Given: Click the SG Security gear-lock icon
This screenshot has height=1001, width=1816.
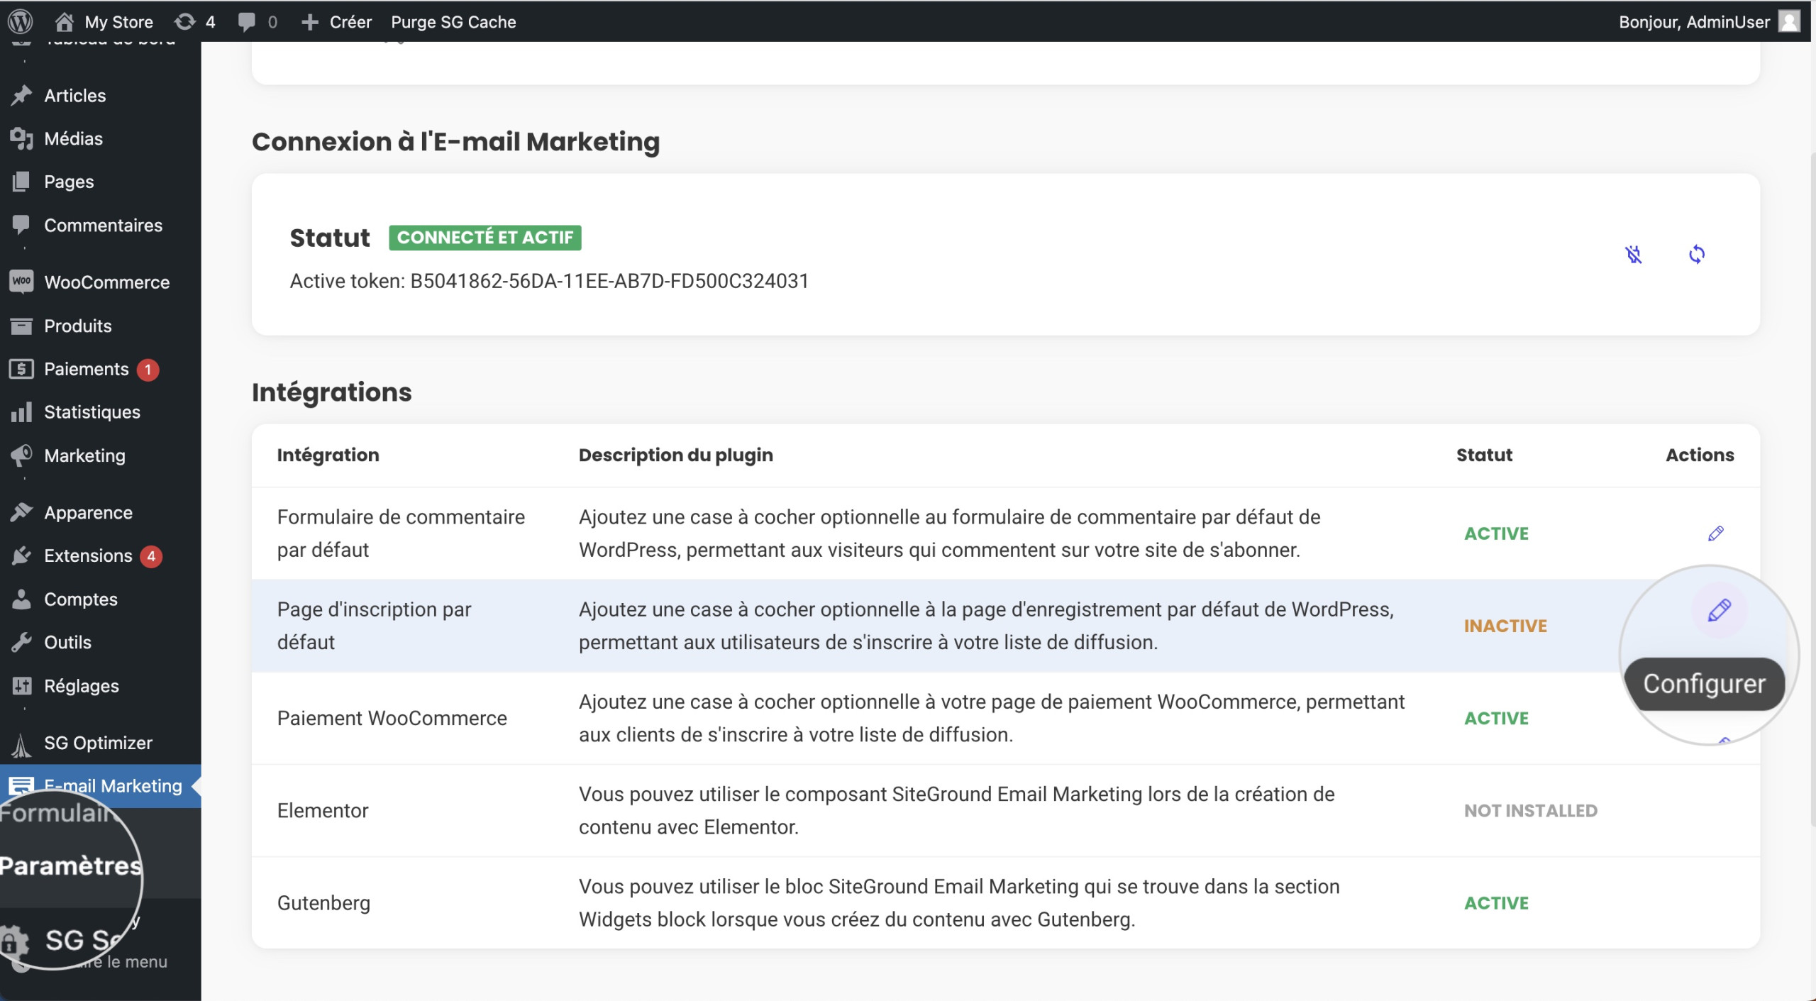Looking at the screenshot, I should [14, 941].
